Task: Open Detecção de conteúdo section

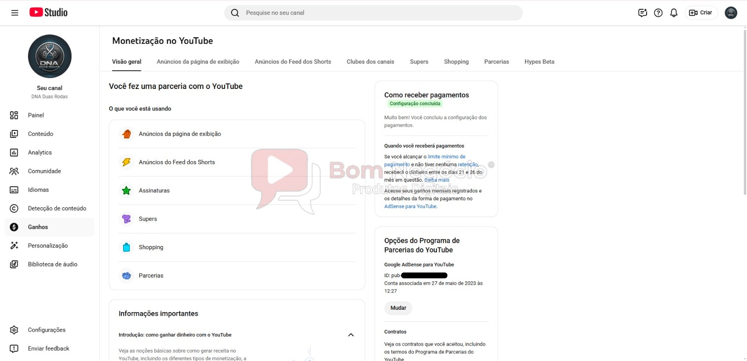Action: pyautogui.click(x=56, y=208)
